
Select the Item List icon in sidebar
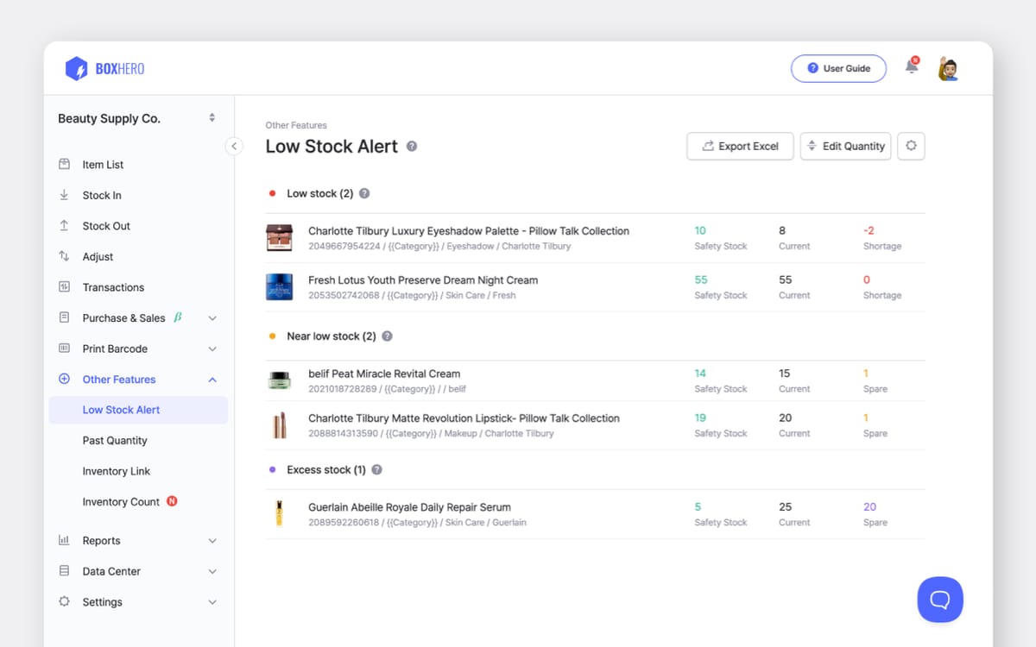(64, 164)
